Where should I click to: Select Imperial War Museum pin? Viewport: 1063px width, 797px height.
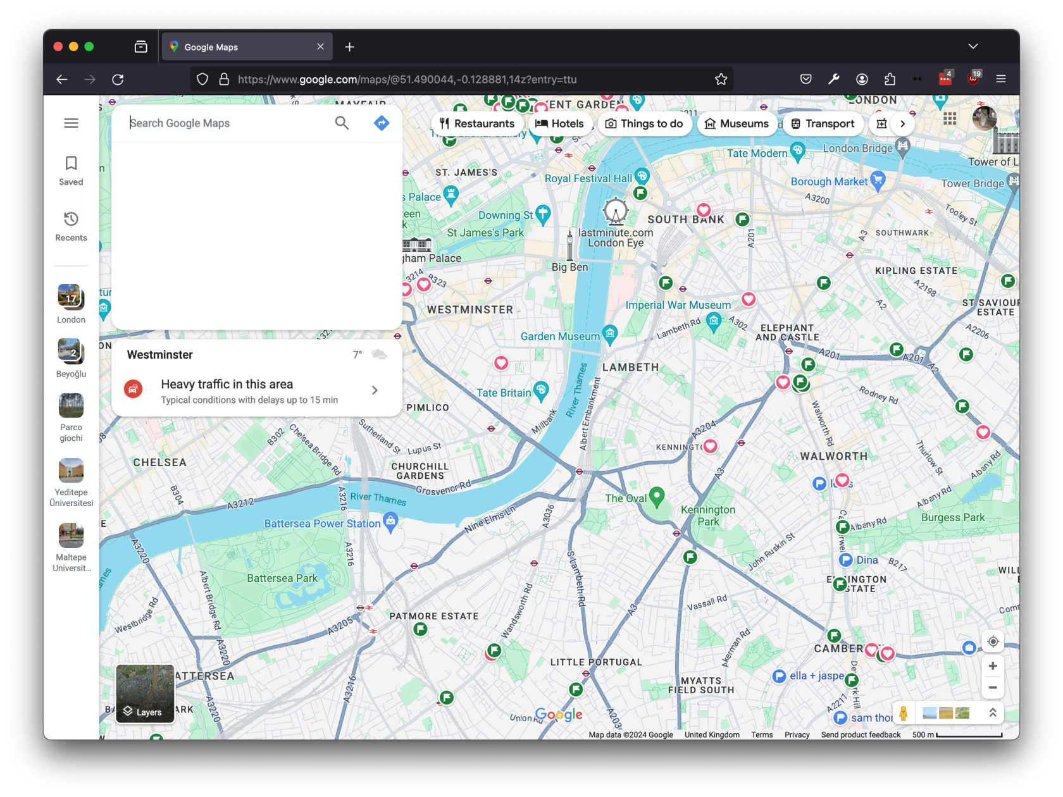coord(714,322)
